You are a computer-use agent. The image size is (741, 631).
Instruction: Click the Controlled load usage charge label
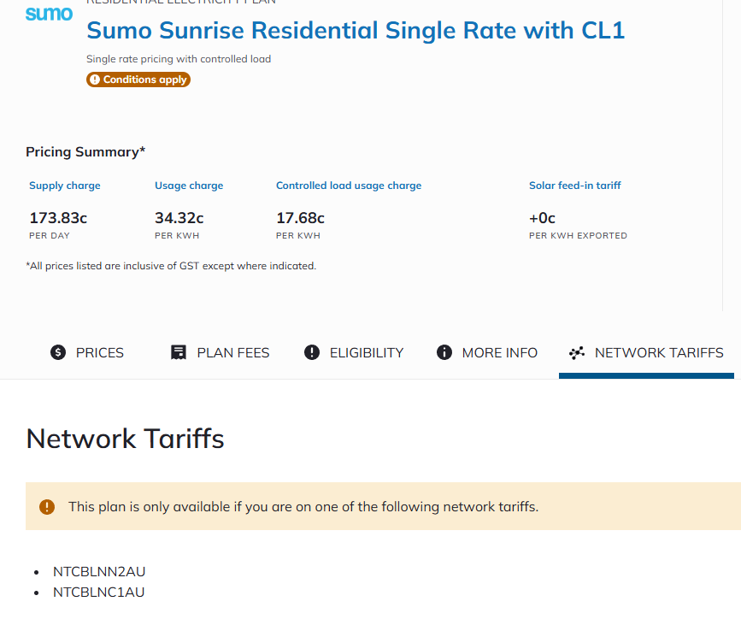point(349,186)
